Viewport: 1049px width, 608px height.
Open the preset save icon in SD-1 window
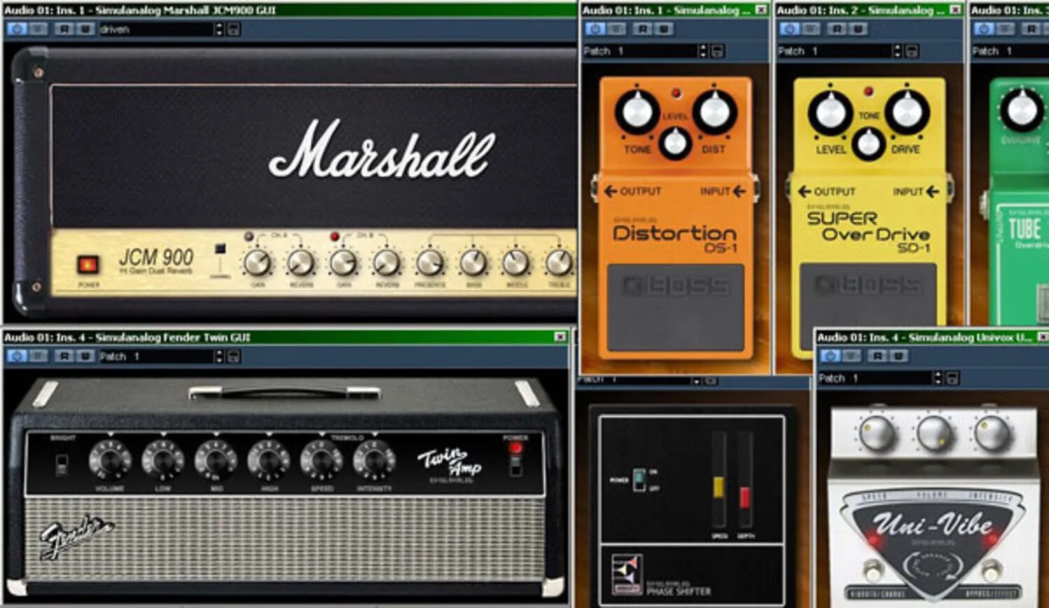911,51
